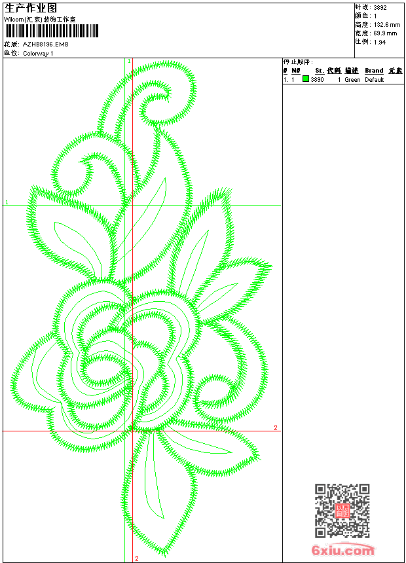Image resolution: width=406 pixels, height=563 pixels.
Task: Click the green color swatch in the stop sequence
Action: click(306, 79)
